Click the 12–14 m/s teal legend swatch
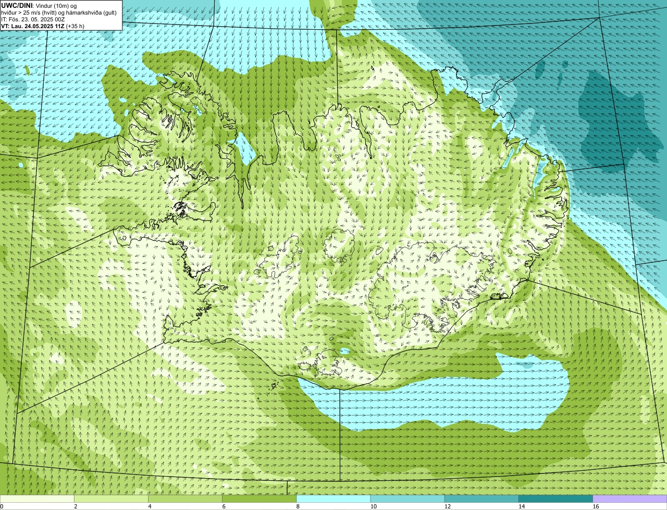Viewport: 667px width, 510px height. pos(481,499)
